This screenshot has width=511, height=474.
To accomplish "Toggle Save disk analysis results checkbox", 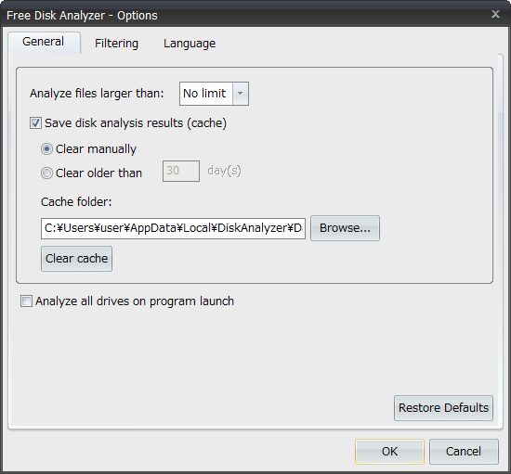I will pos(35,123).
